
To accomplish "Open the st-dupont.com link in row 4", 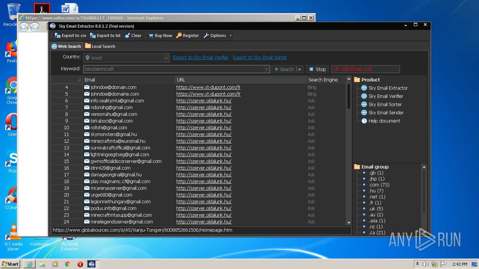I will tap(208, 87).
